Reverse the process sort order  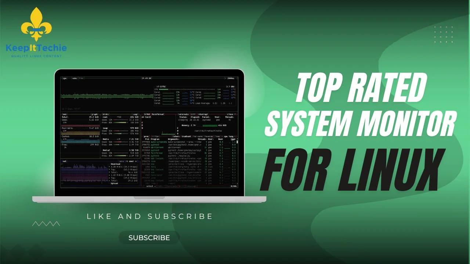click(x=208, y=136)
